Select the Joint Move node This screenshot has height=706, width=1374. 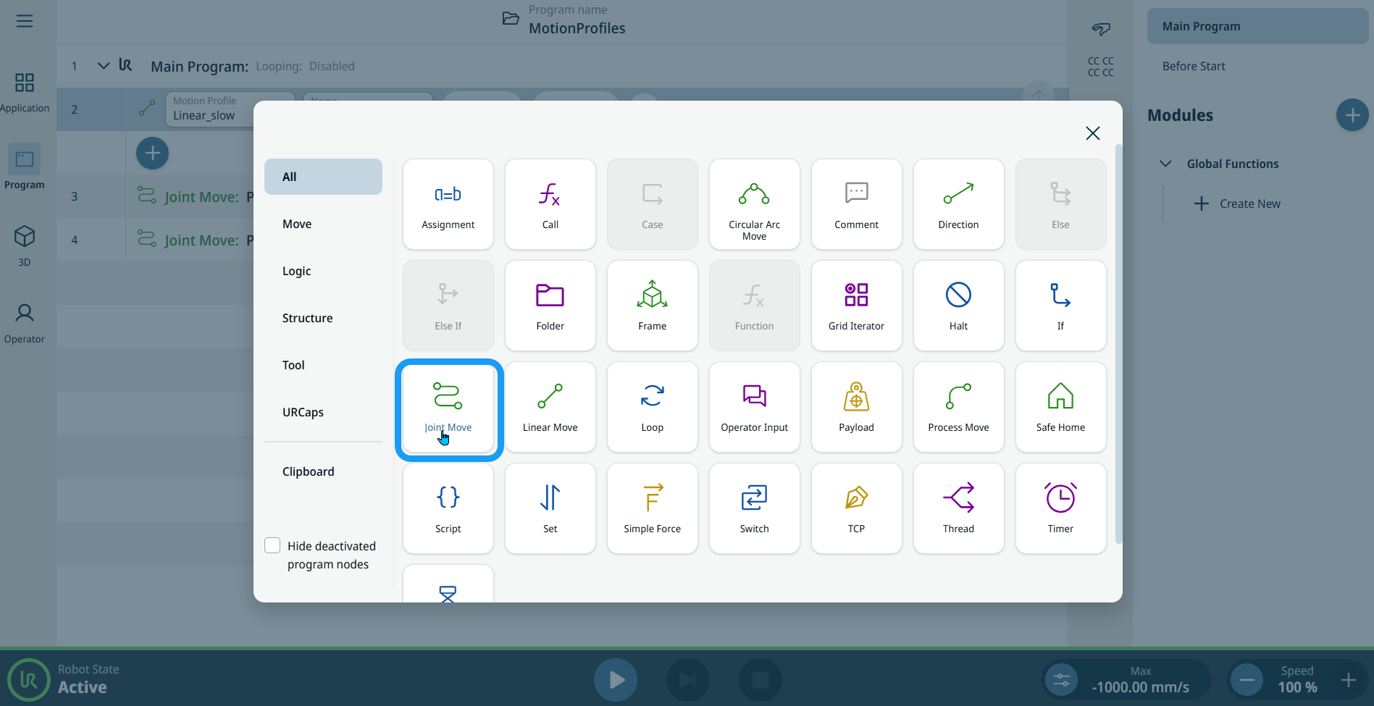coord(448,408)
